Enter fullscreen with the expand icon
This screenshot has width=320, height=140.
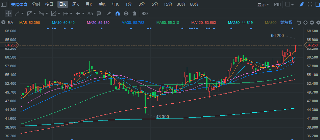[x=310, y=4]
